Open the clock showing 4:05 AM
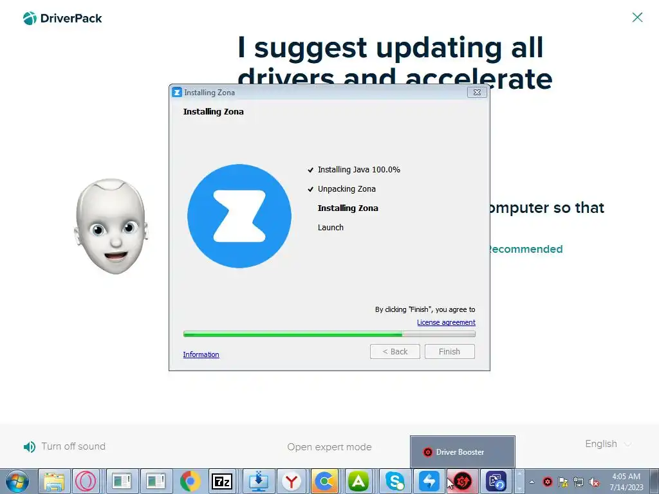 point(626,482)
